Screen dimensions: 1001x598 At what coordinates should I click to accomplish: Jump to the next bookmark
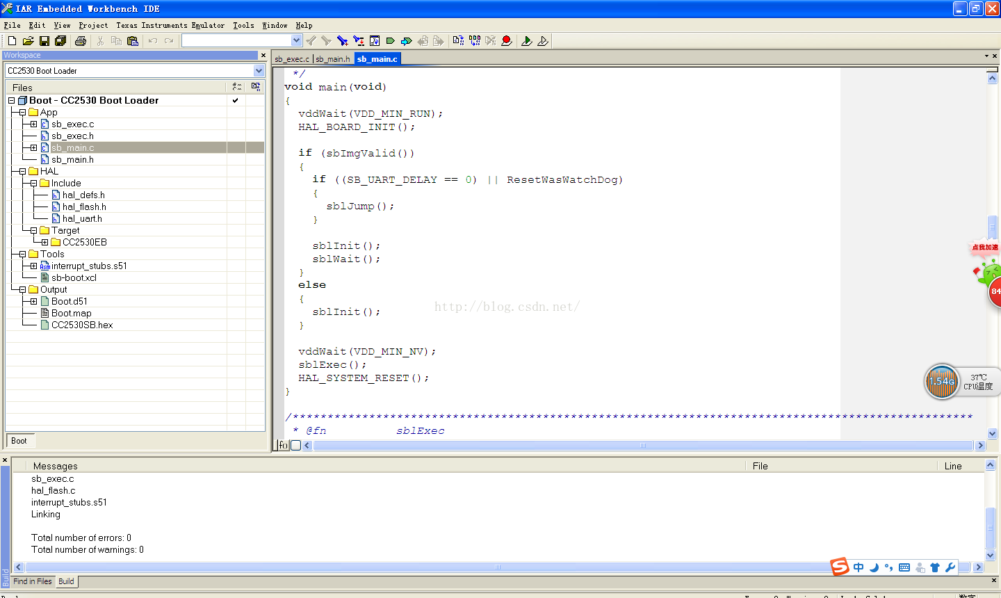tap(407, 41)
